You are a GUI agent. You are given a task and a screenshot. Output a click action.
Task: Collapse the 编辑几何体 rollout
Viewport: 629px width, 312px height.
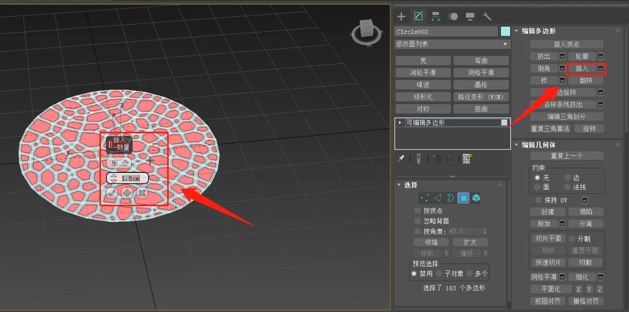pyautogui.click(x=517, y=145)
